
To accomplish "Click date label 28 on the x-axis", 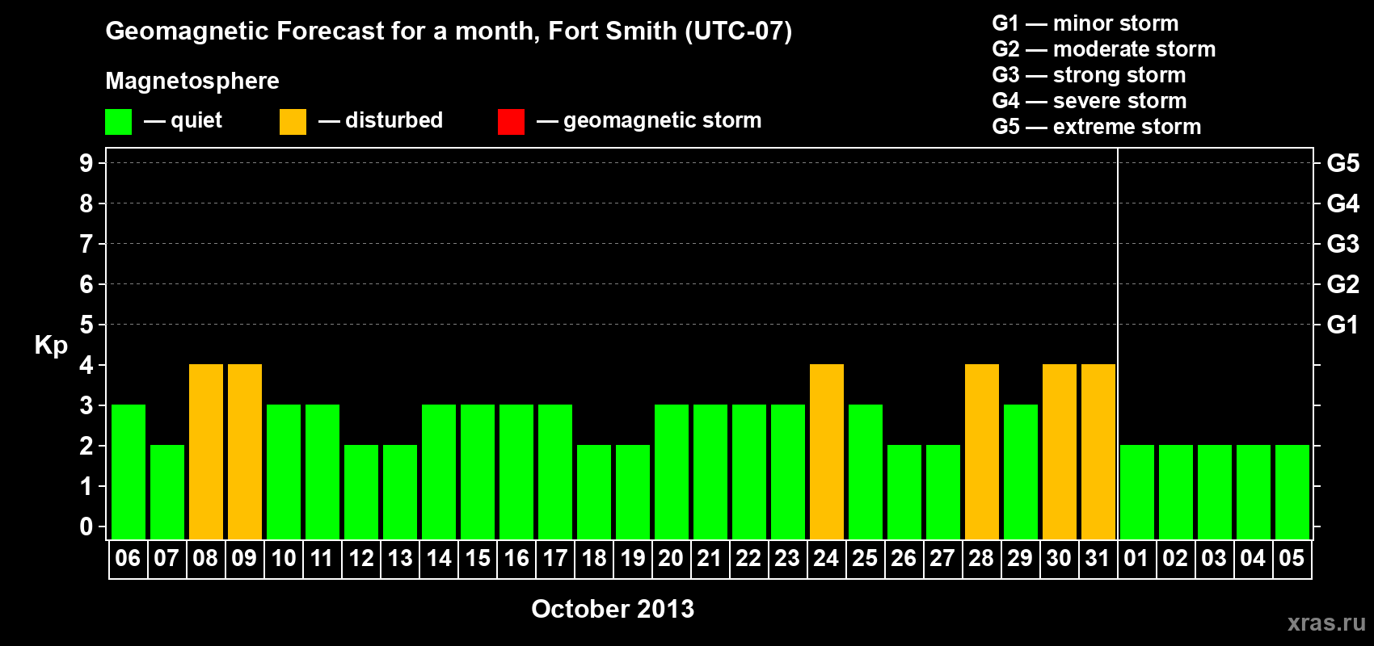I will [x=981, y=558].
